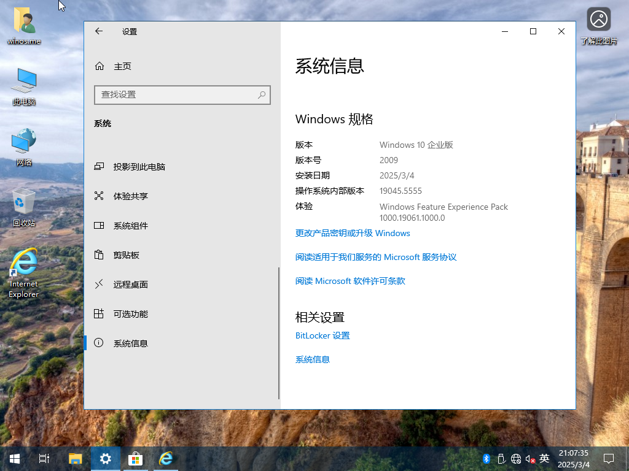Click the USB safely remove tray icon
629x471 pixels.
[x=501, y=459]
